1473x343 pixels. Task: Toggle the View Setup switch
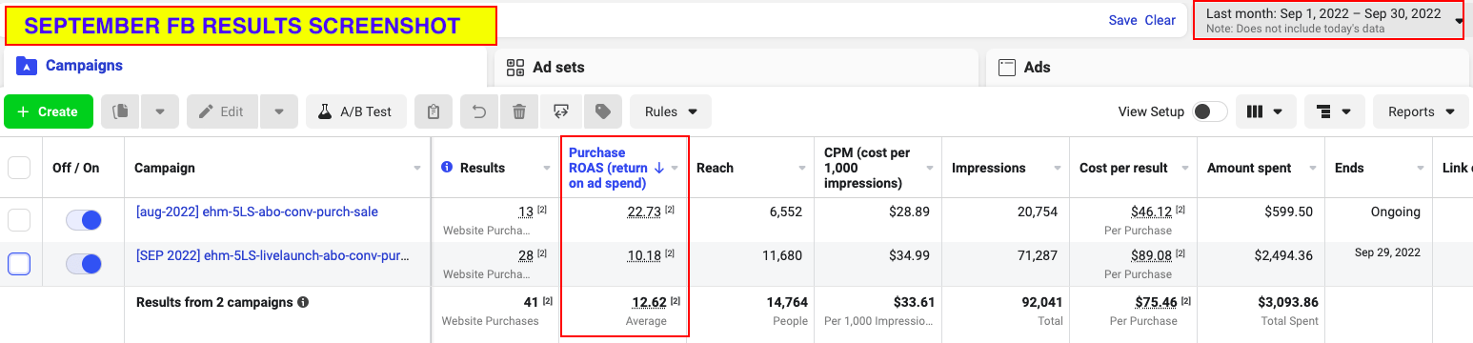pyautogui.click(x=1210, y=111)
